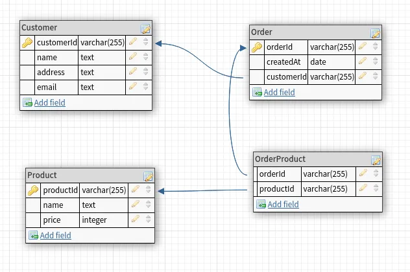Viewport: 410px width, 272px height.
Task: Click the date type cell
Action: point(332,62)
